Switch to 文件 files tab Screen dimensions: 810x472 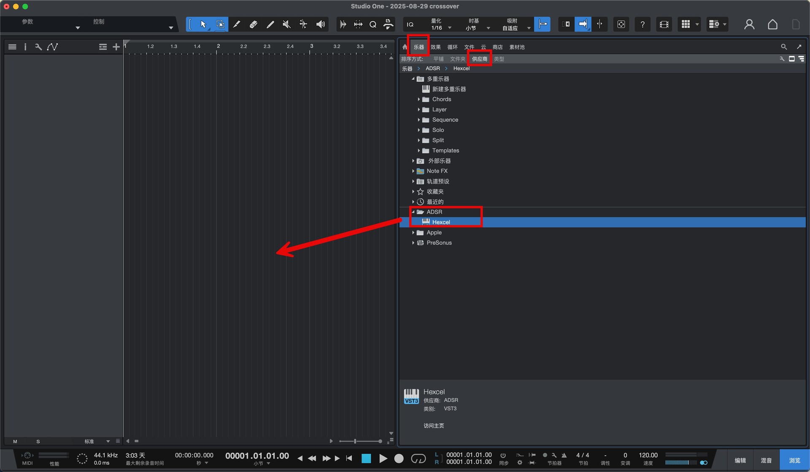point(469,47)
